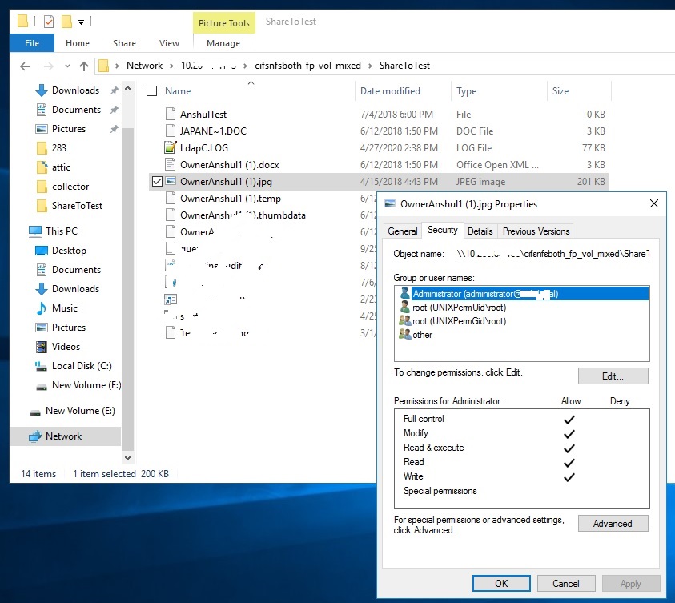This screenshot has width=675, height=603.
Task: Click the Music icon under This PC
Action: (x=42, y=308)
